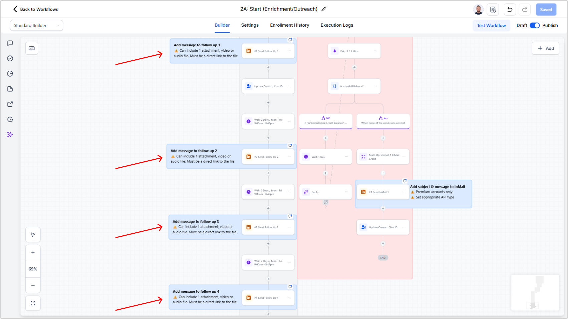Go Back to Workflows
568x319 pixels.
[x=35, y=9]
